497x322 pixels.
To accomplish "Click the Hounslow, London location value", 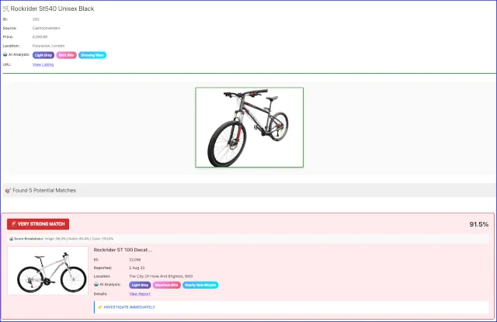I will (x=48, y=46).
